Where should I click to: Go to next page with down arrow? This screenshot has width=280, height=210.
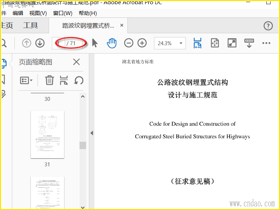(x=40, y=43)
